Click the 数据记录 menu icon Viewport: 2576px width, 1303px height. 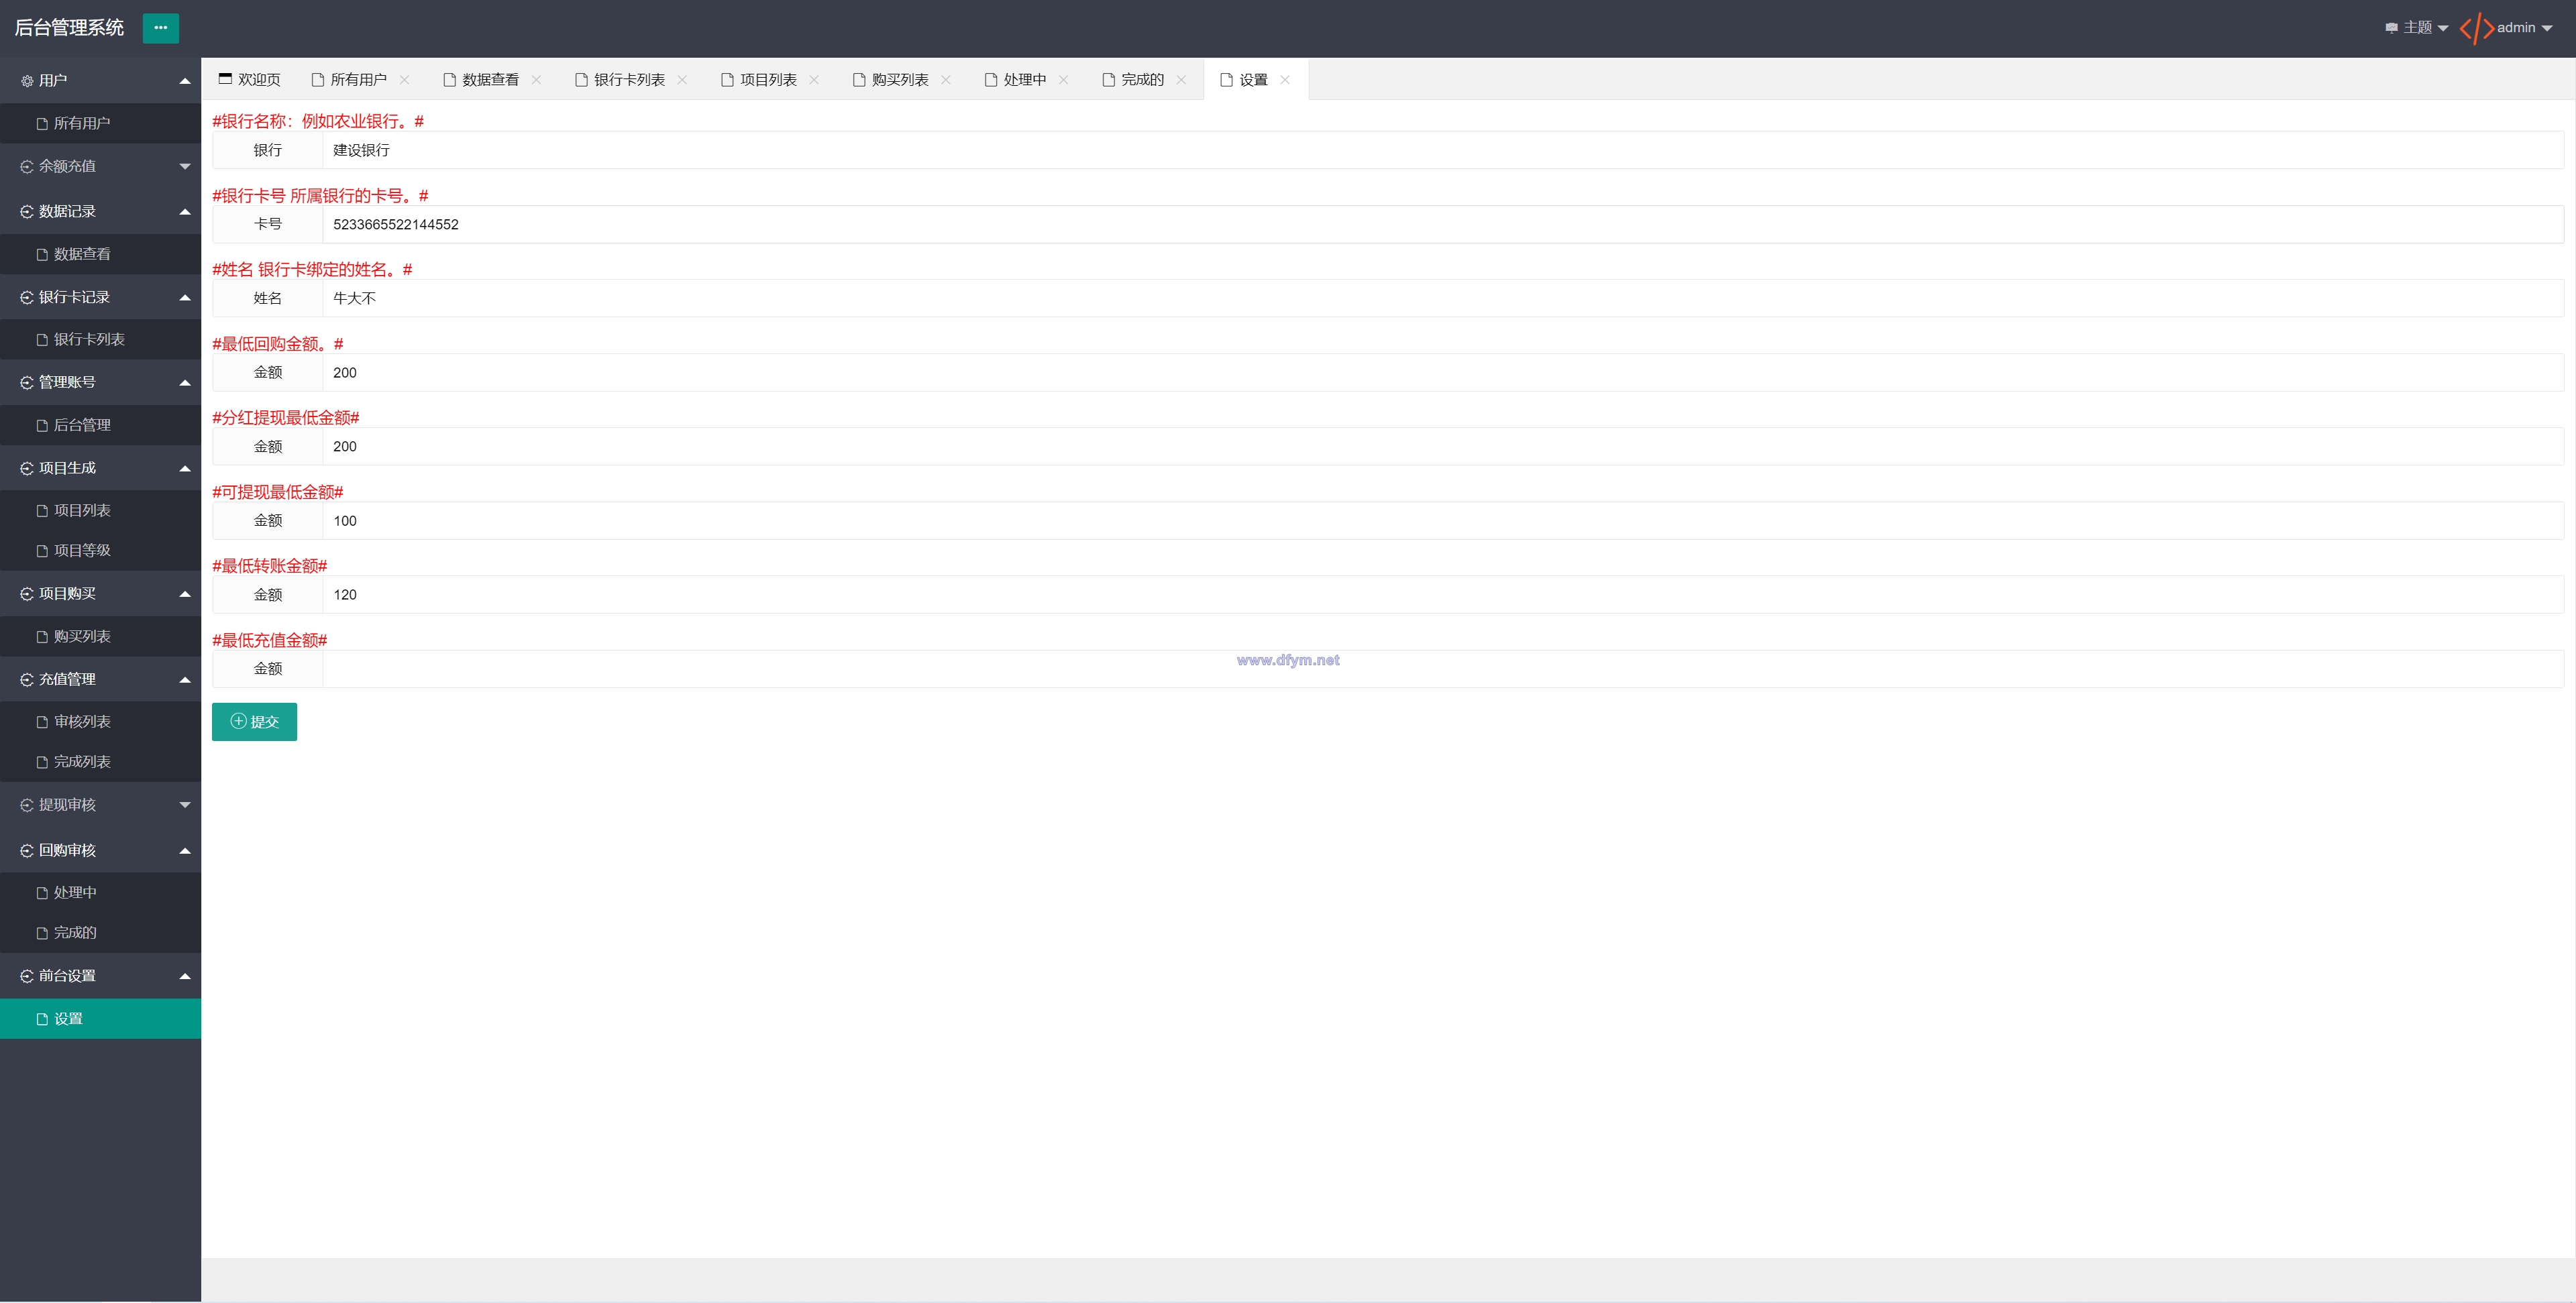pyautogui.click(x=27, y=211)
